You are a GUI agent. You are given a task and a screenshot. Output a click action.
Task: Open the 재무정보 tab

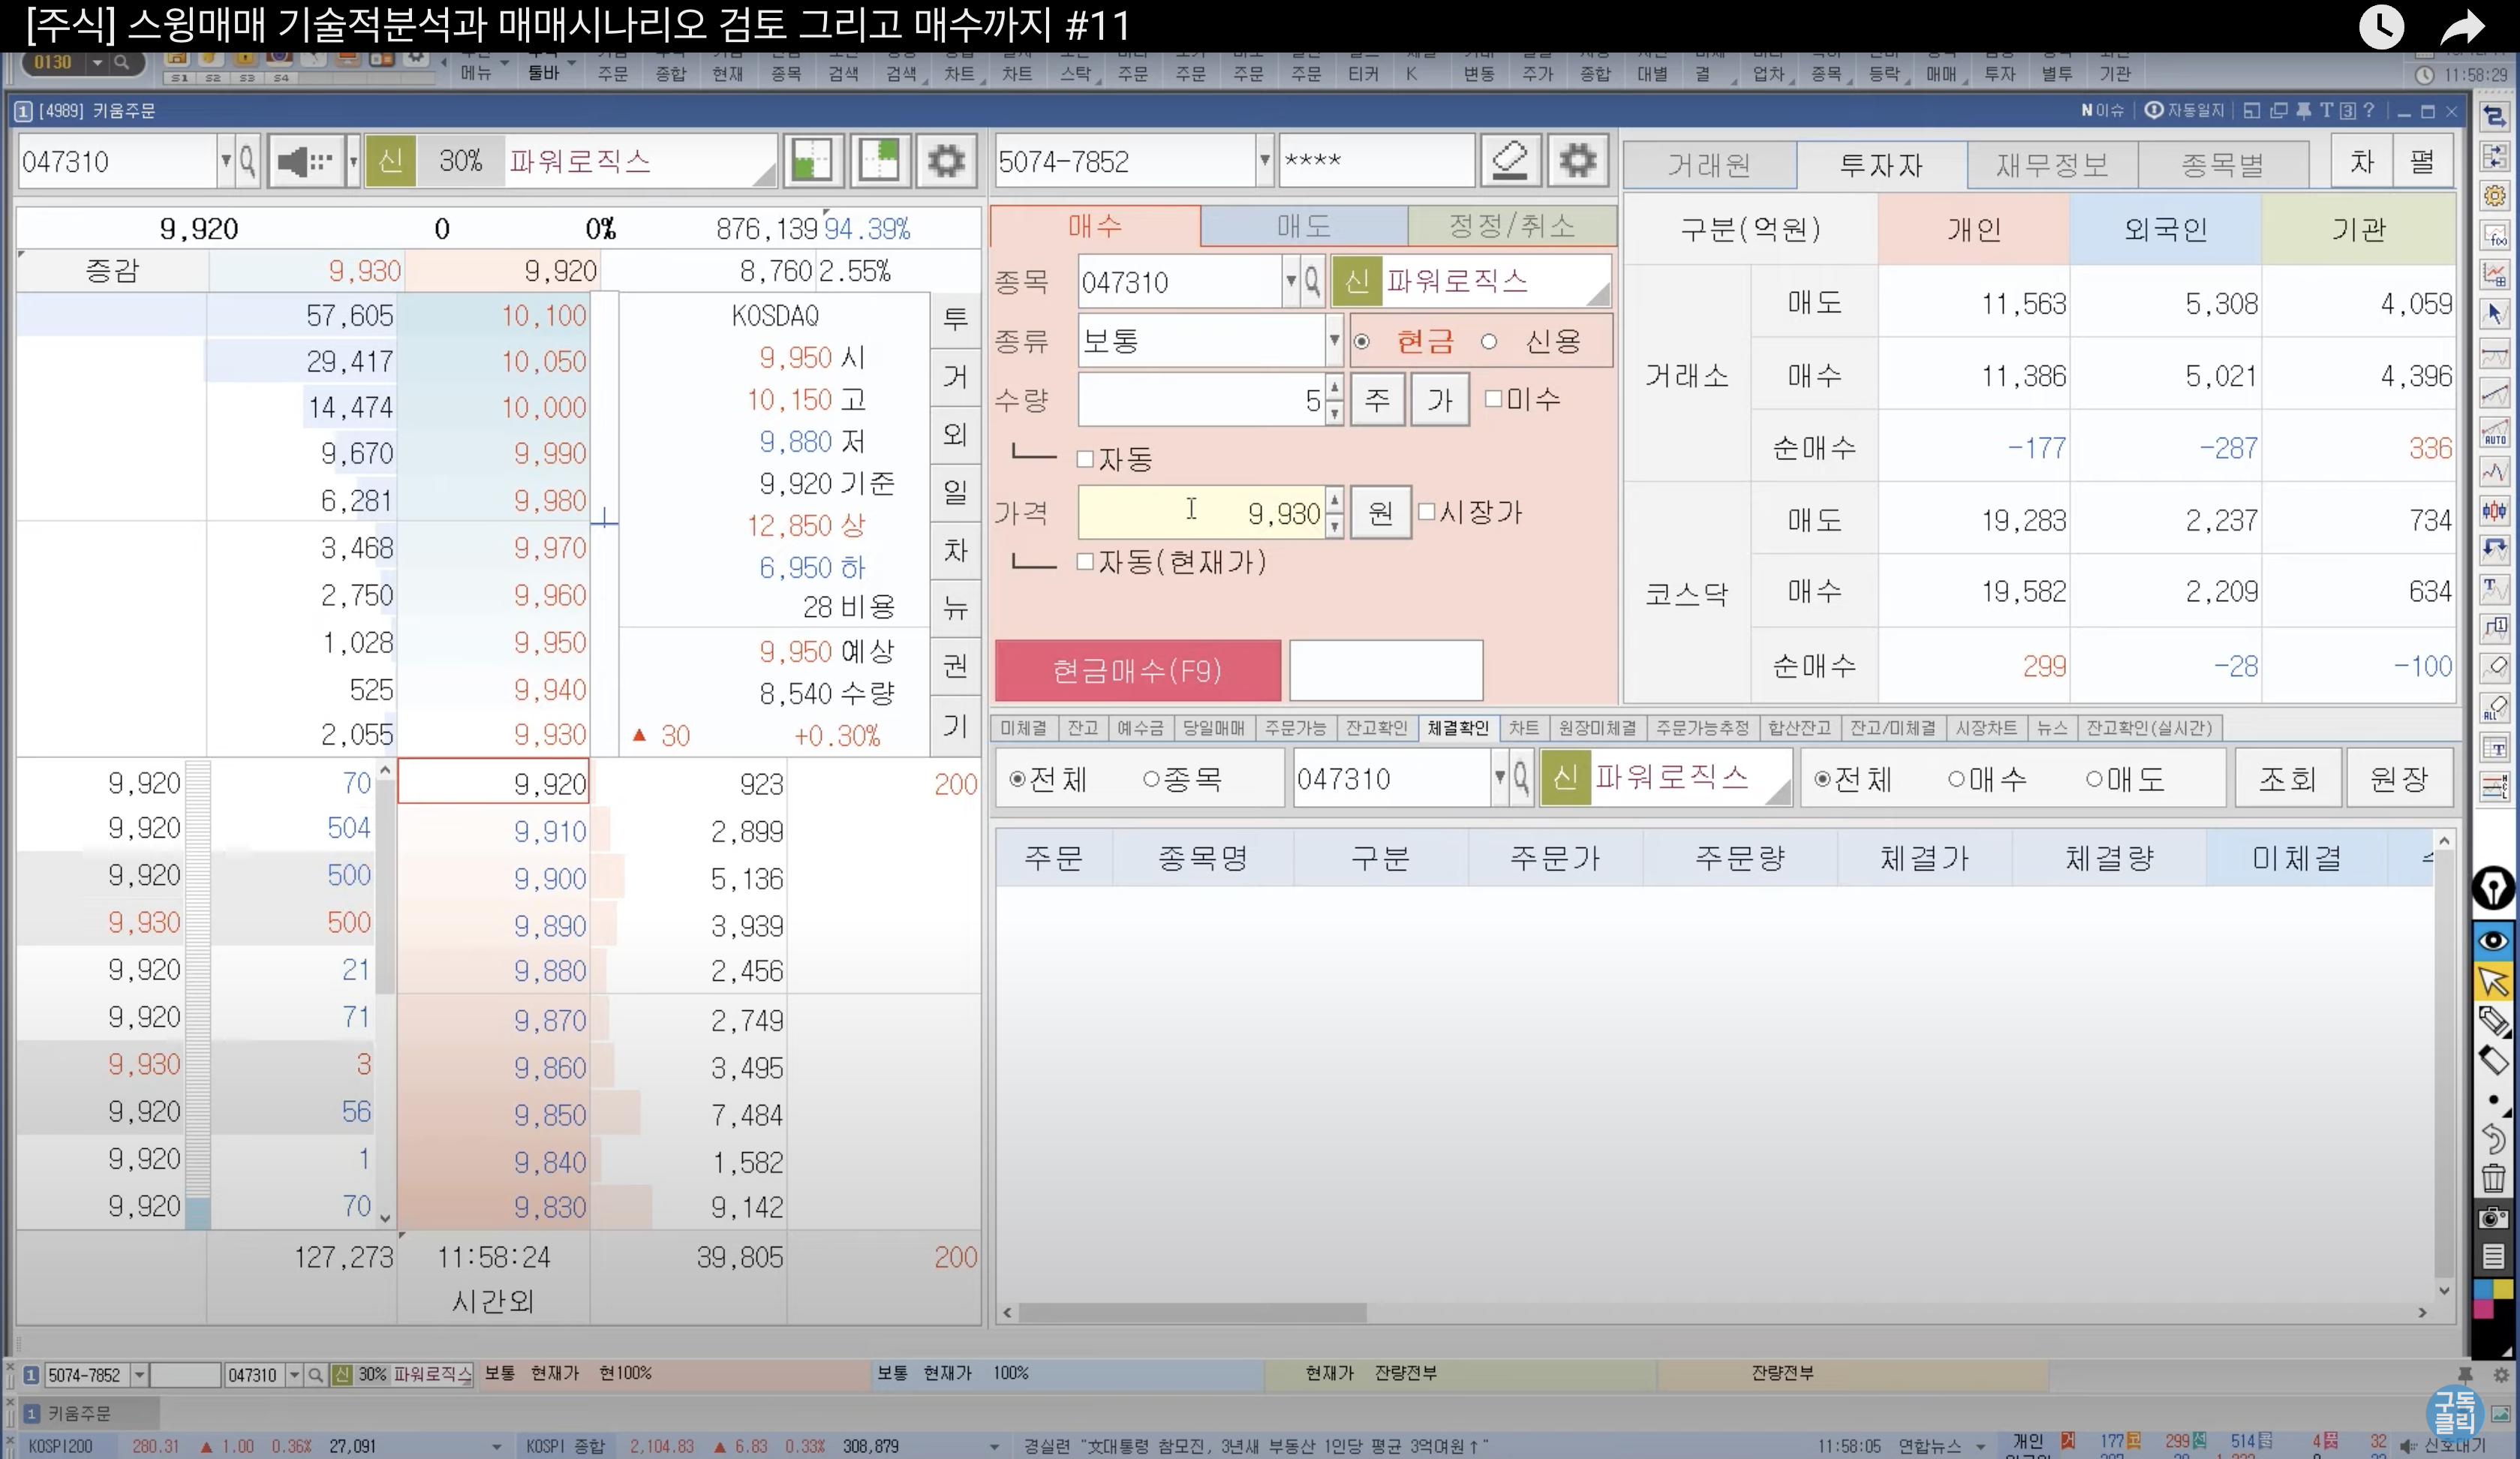[x=2051, y=164]
